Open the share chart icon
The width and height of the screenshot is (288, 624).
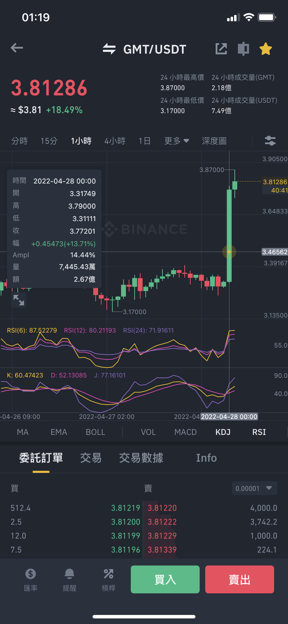(221, 49)
